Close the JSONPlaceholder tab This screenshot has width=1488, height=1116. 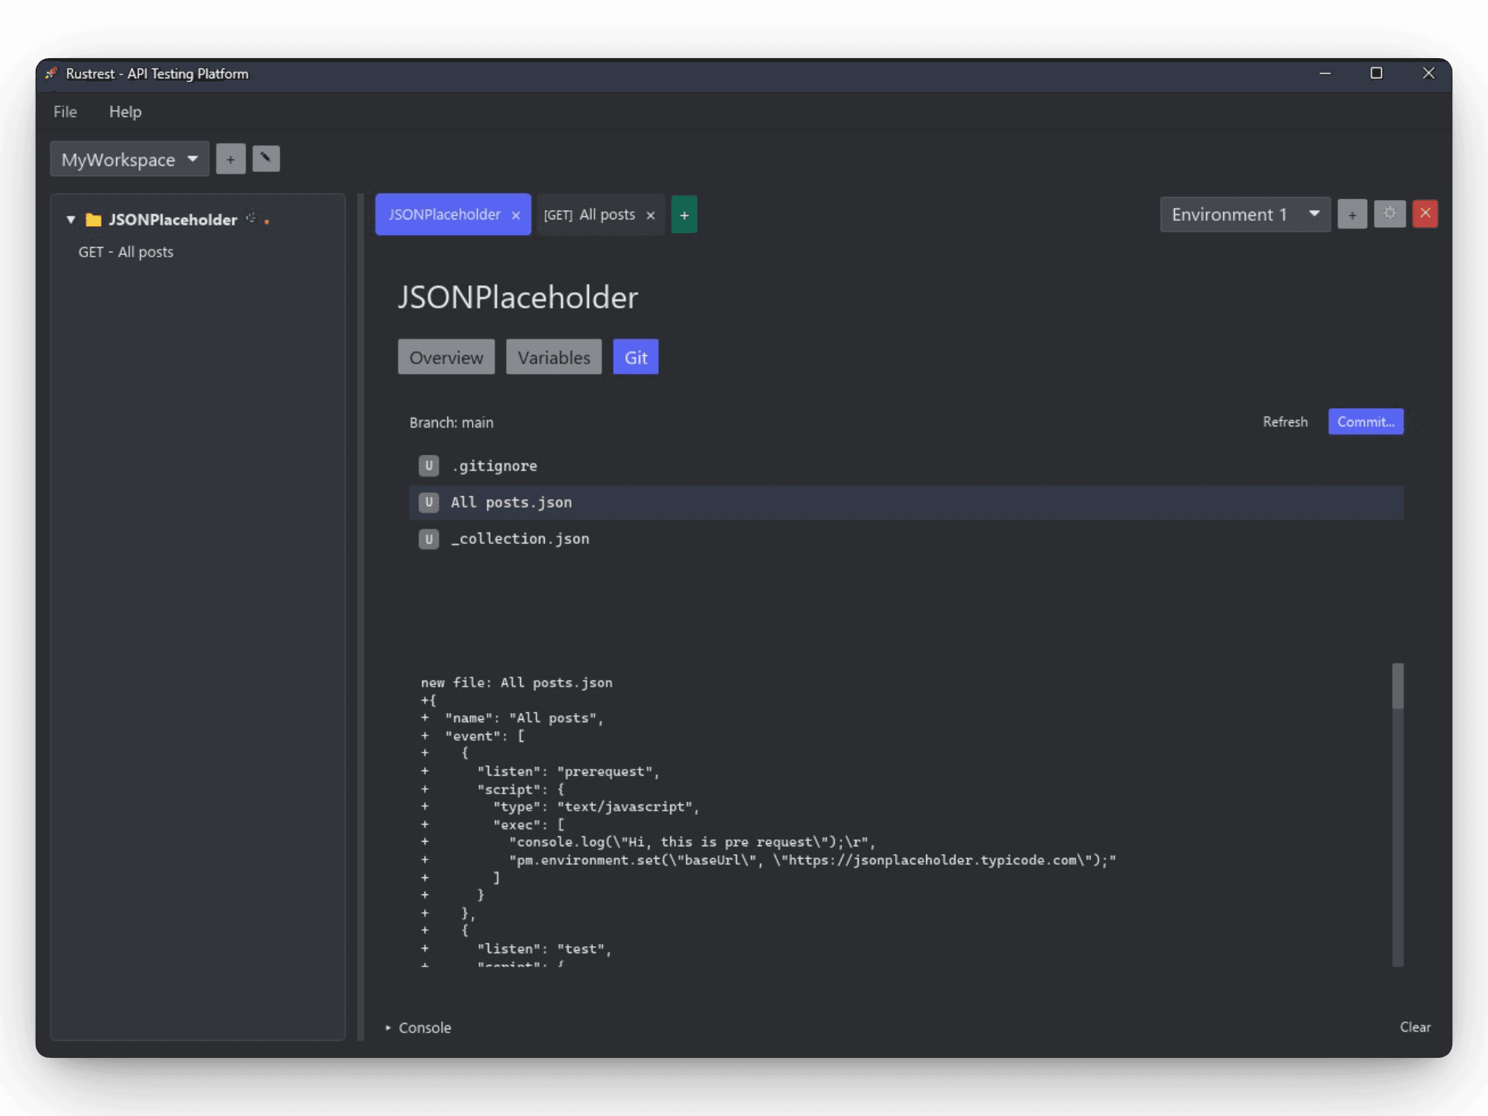coord(515,215)
